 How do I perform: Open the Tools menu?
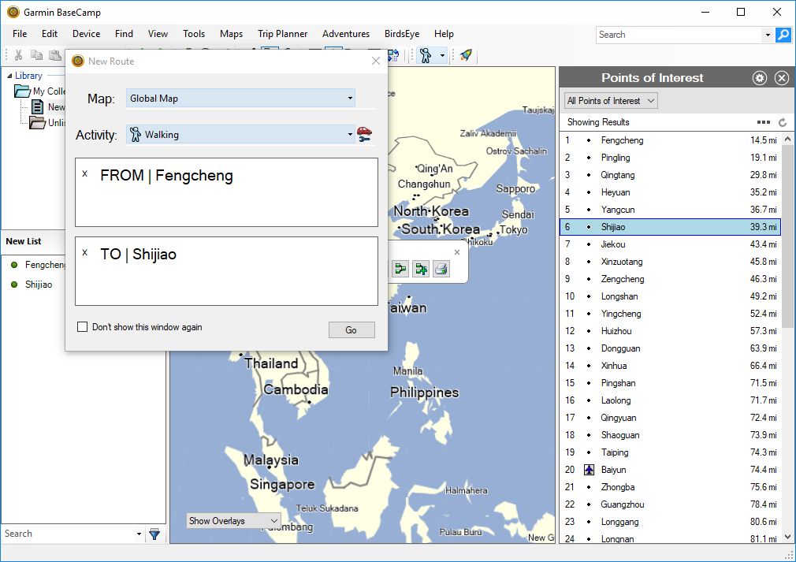(194, 34)
